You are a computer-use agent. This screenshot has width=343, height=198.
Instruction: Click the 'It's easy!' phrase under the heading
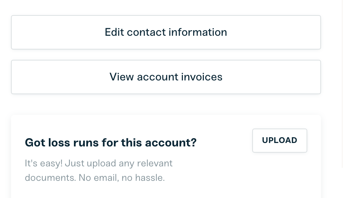44,163
